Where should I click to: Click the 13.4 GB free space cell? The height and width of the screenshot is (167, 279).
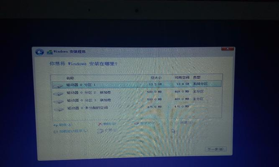[x=183, y=83]
